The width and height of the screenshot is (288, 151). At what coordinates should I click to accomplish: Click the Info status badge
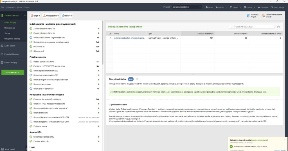(x=131, y=79)
